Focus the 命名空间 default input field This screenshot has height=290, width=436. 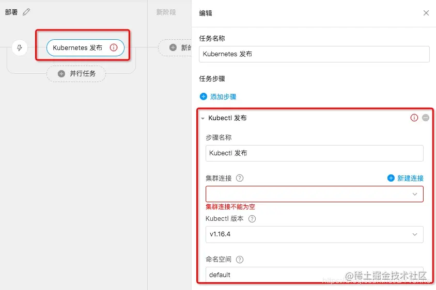coord(315,275)
